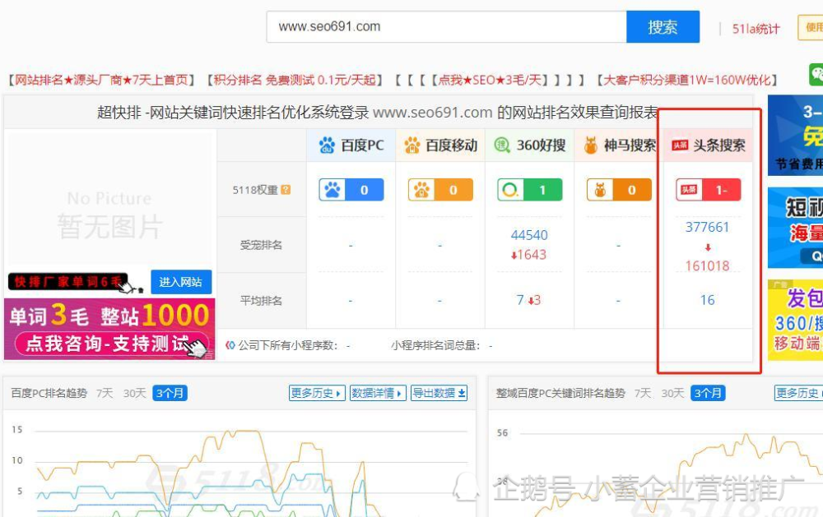Click the 受宠排名 row label
The image size is (823, 517).
point(261,245)
